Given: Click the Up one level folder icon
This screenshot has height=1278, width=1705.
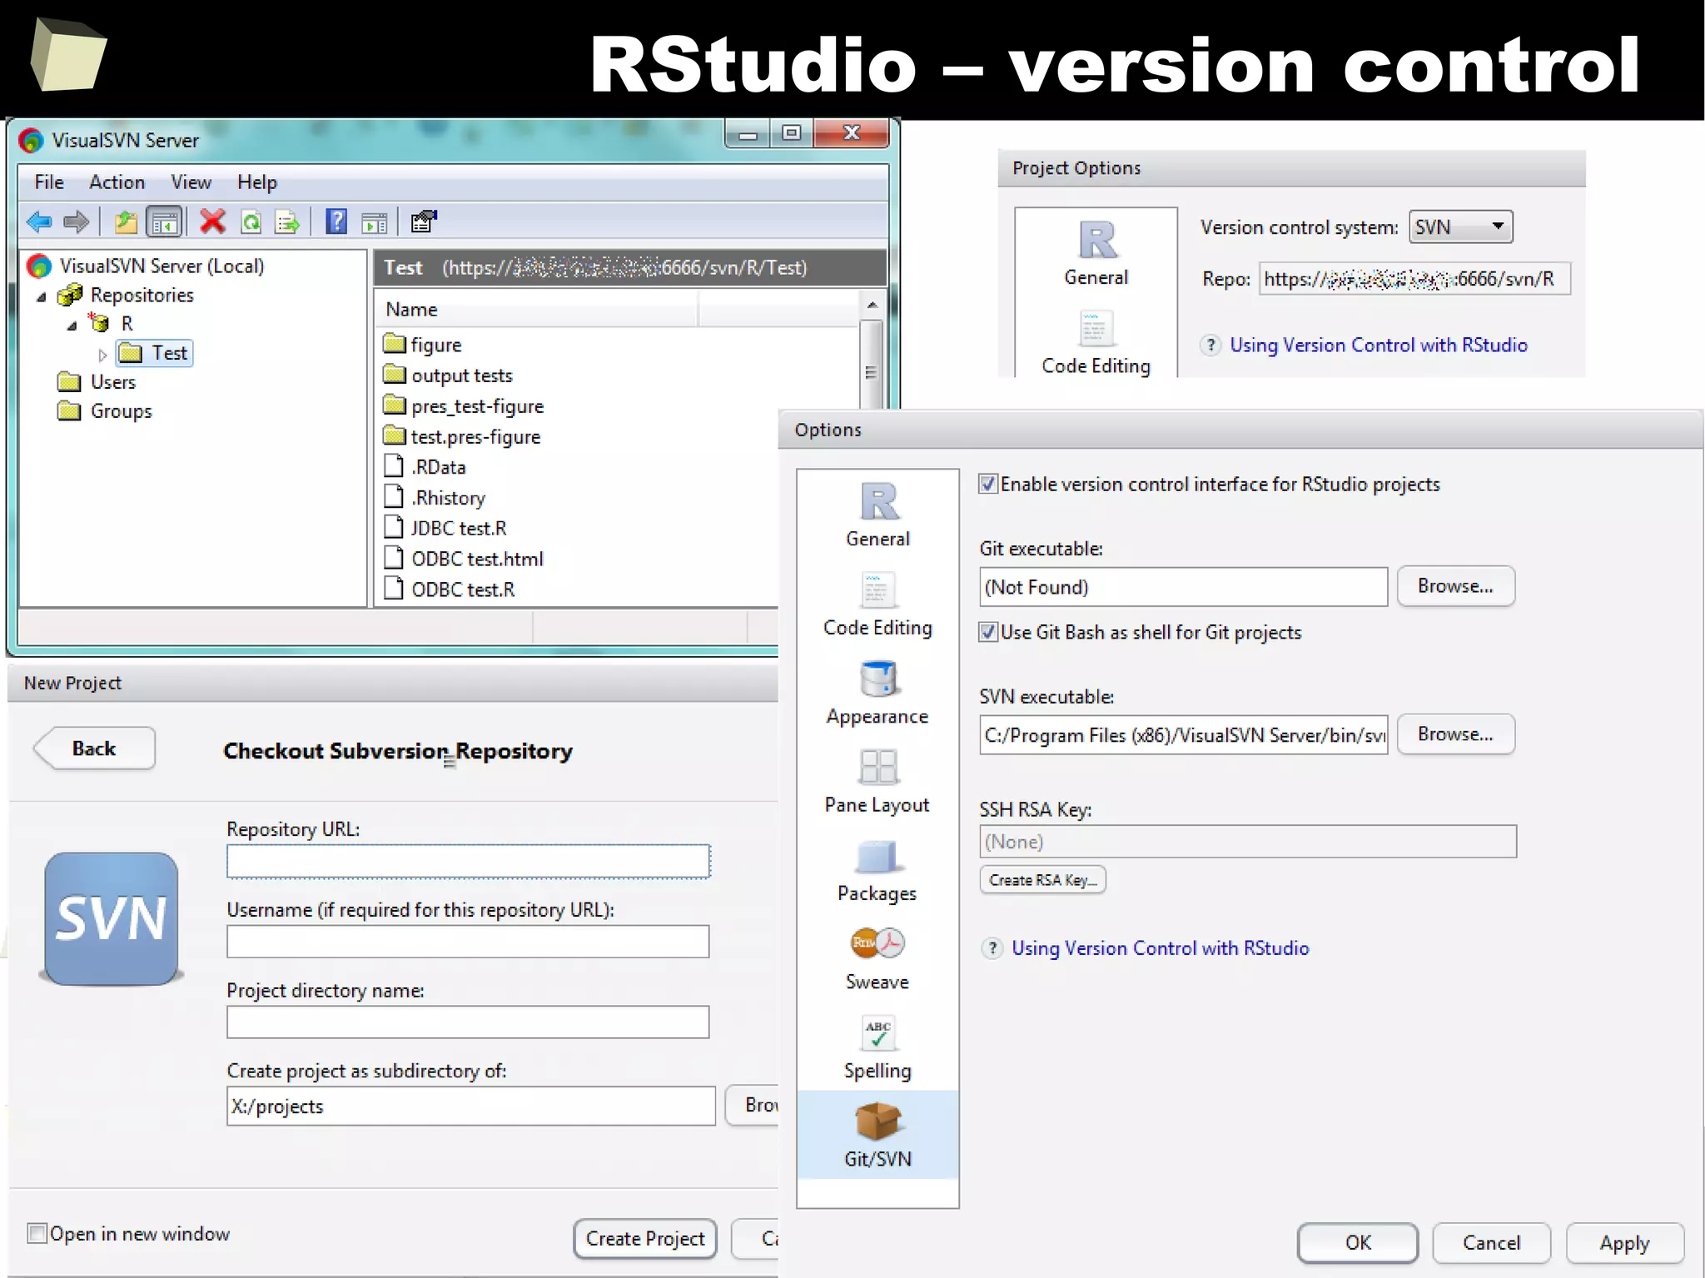Looking at the screenshot, I should pos(126,221).
